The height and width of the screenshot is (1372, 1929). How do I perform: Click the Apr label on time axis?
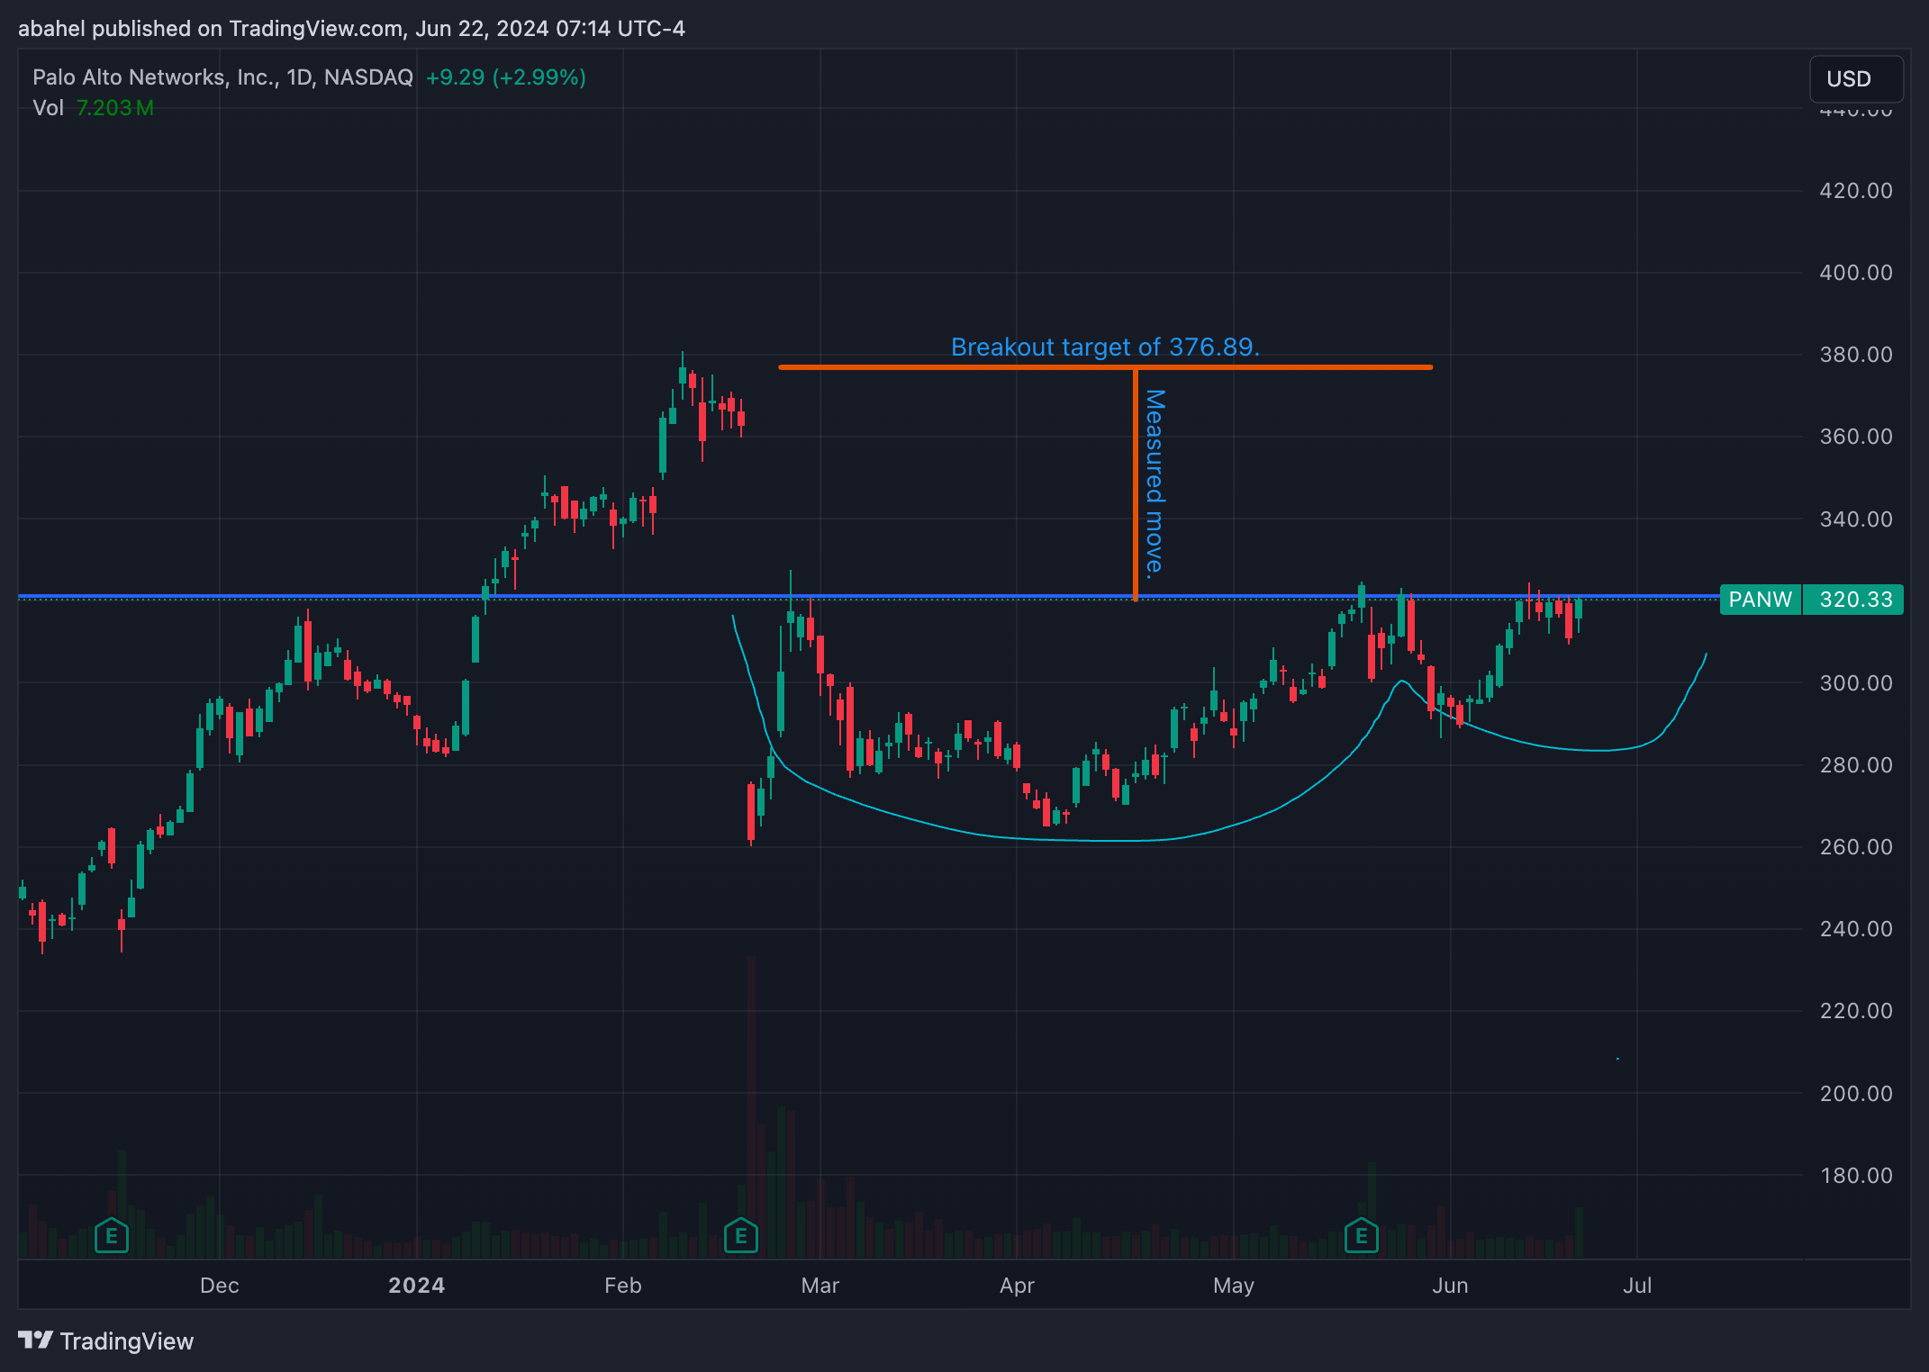(x=1017, y=1286)
